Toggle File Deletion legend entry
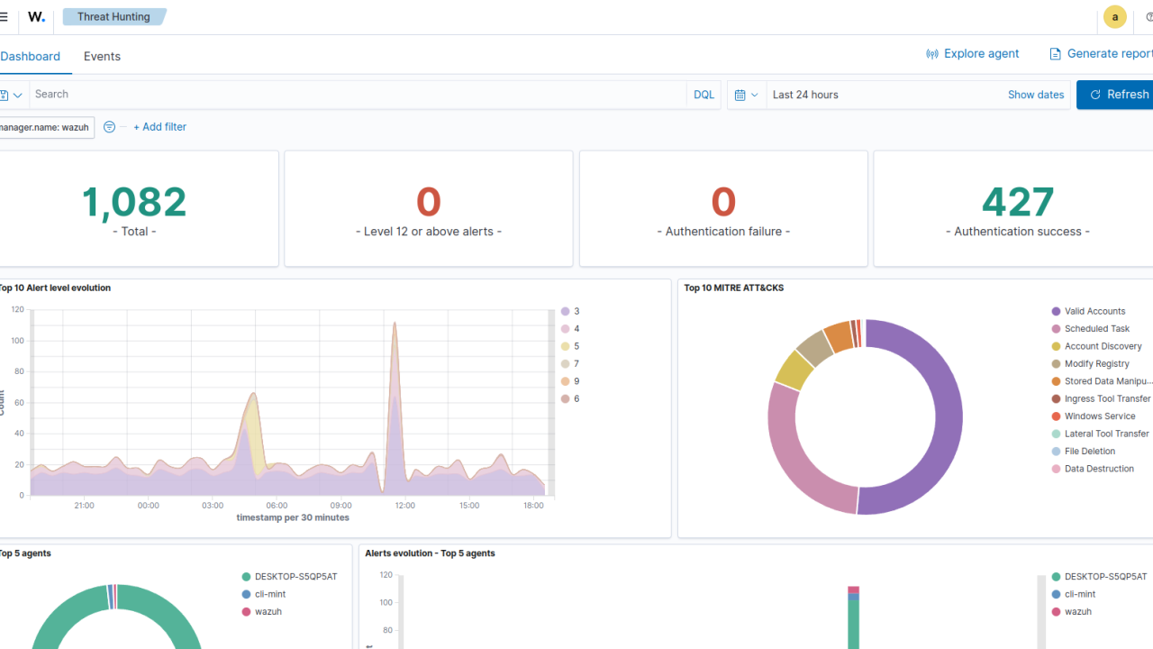The height and width of the screenshot is (649, 1153). click(1084, 452)
